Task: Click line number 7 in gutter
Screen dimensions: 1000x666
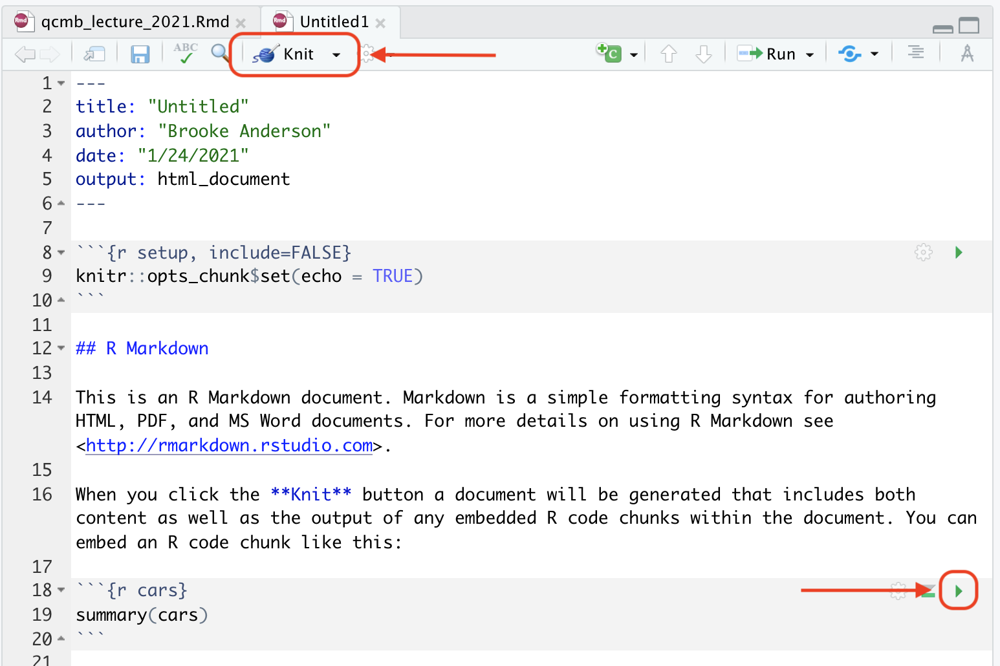Action: (x=47, y=228)
